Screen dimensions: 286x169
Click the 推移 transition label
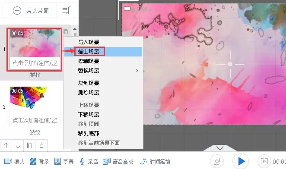pyautogui.click(x=35, y=75)
